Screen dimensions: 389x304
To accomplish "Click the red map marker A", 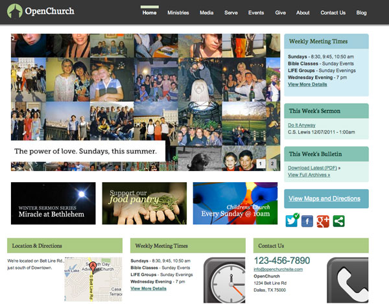I will [93, 268].
